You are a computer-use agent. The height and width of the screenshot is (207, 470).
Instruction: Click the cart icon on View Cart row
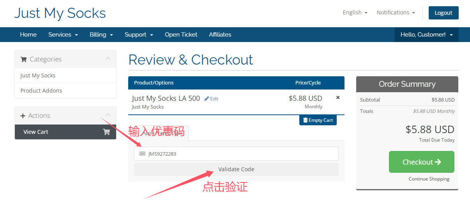click(x=106, y=132)
